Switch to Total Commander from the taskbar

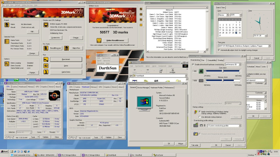tap(22, 155)
